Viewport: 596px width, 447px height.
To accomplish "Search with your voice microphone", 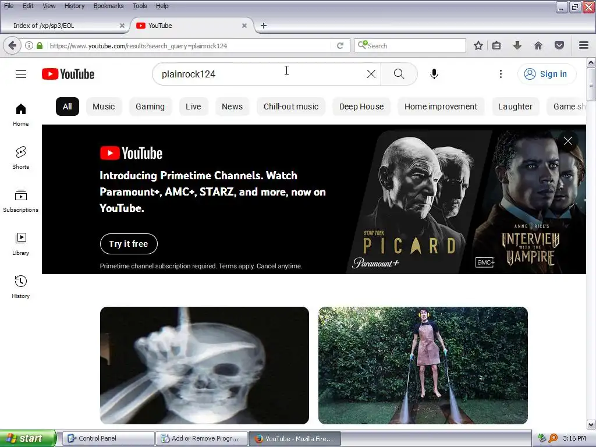I will [434, 74].
